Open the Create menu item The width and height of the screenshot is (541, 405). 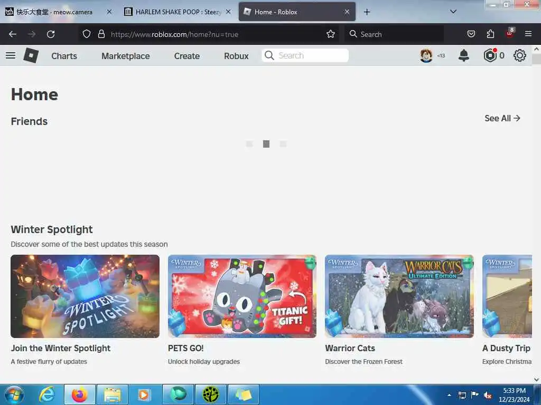(x=186, y=56)
